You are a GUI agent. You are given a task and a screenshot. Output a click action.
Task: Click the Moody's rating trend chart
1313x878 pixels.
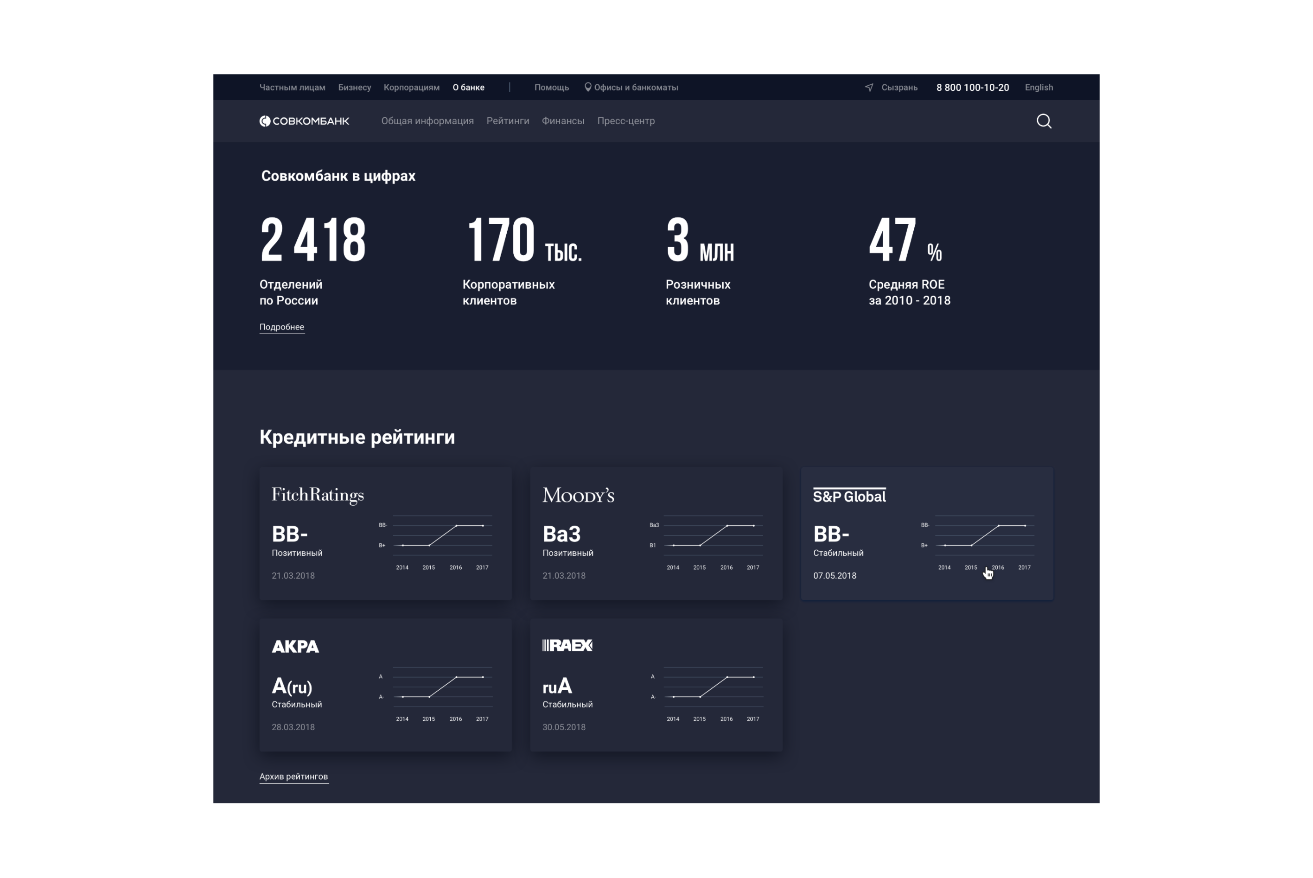(x=707, y=541)
